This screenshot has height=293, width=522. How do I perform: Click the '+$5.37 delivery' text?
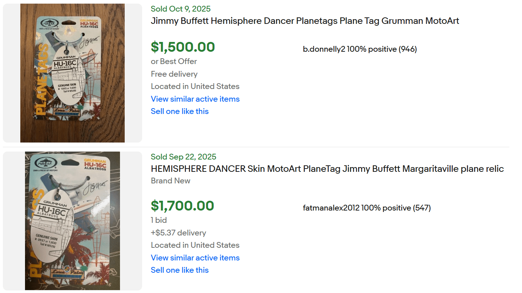point(178,233)
